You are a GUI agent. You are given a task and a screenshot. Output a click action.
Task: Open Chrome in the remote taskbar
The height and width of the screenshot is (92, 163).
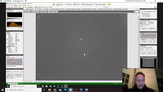54,86
